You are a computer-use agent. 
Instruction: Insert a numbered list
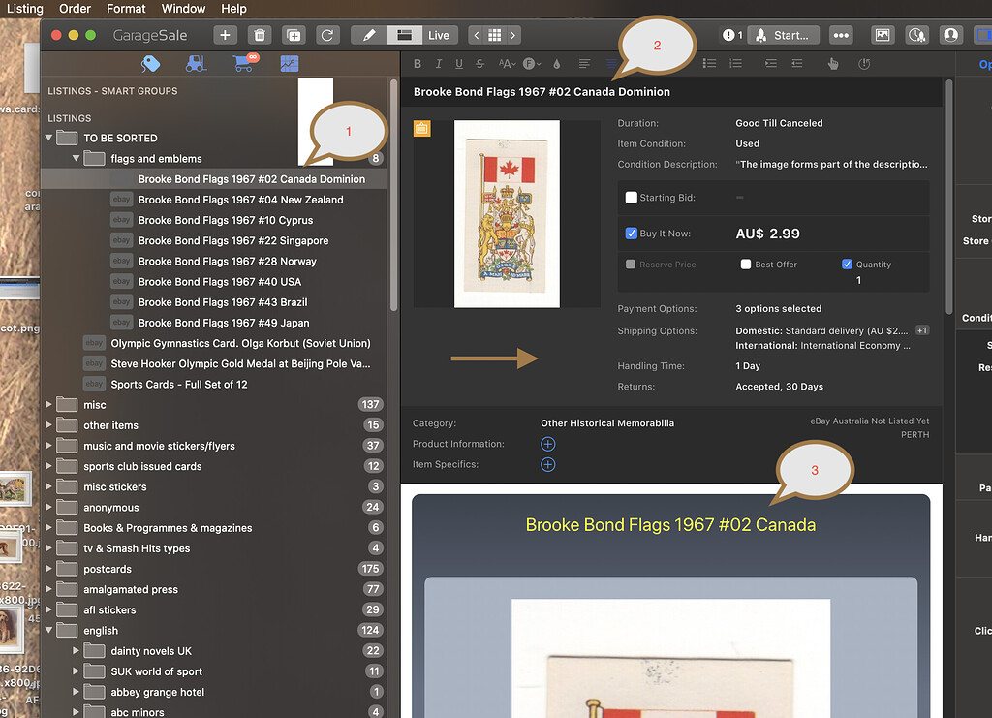click(736, 63)
